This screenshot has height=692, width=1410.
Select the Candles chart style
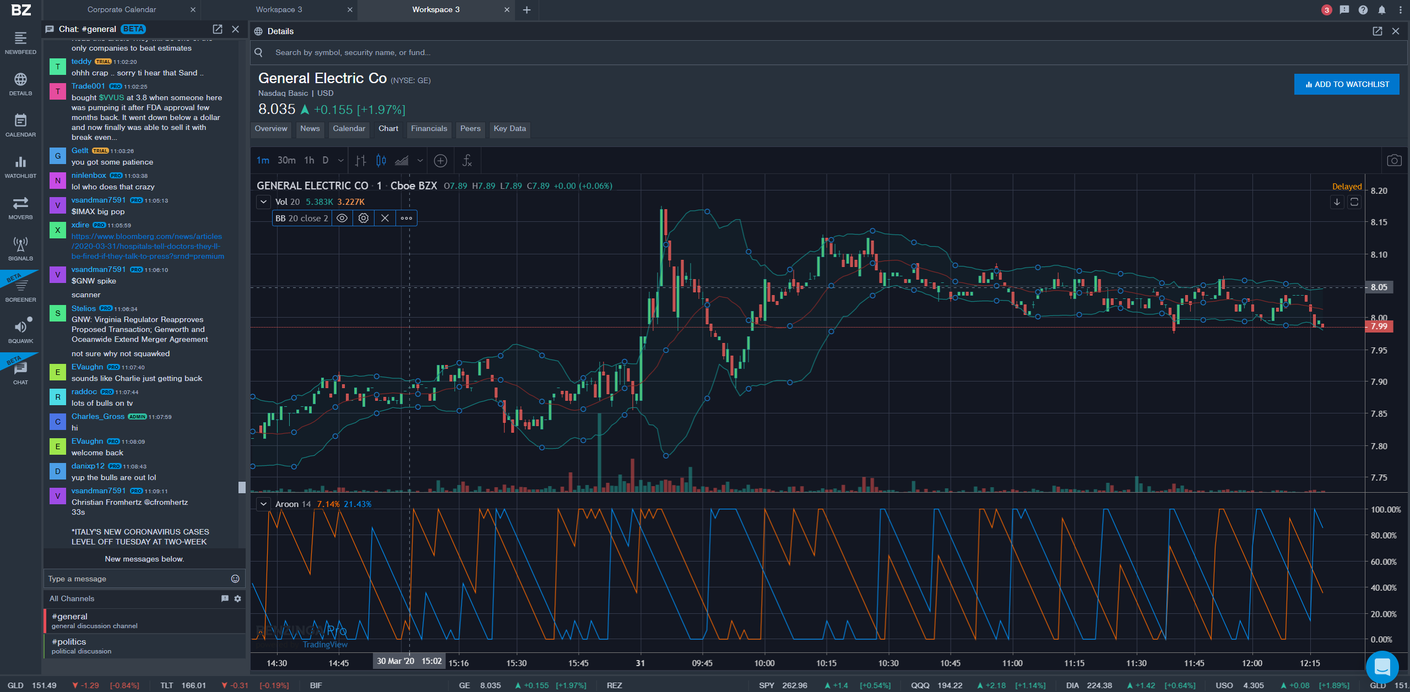click(381, 161)
